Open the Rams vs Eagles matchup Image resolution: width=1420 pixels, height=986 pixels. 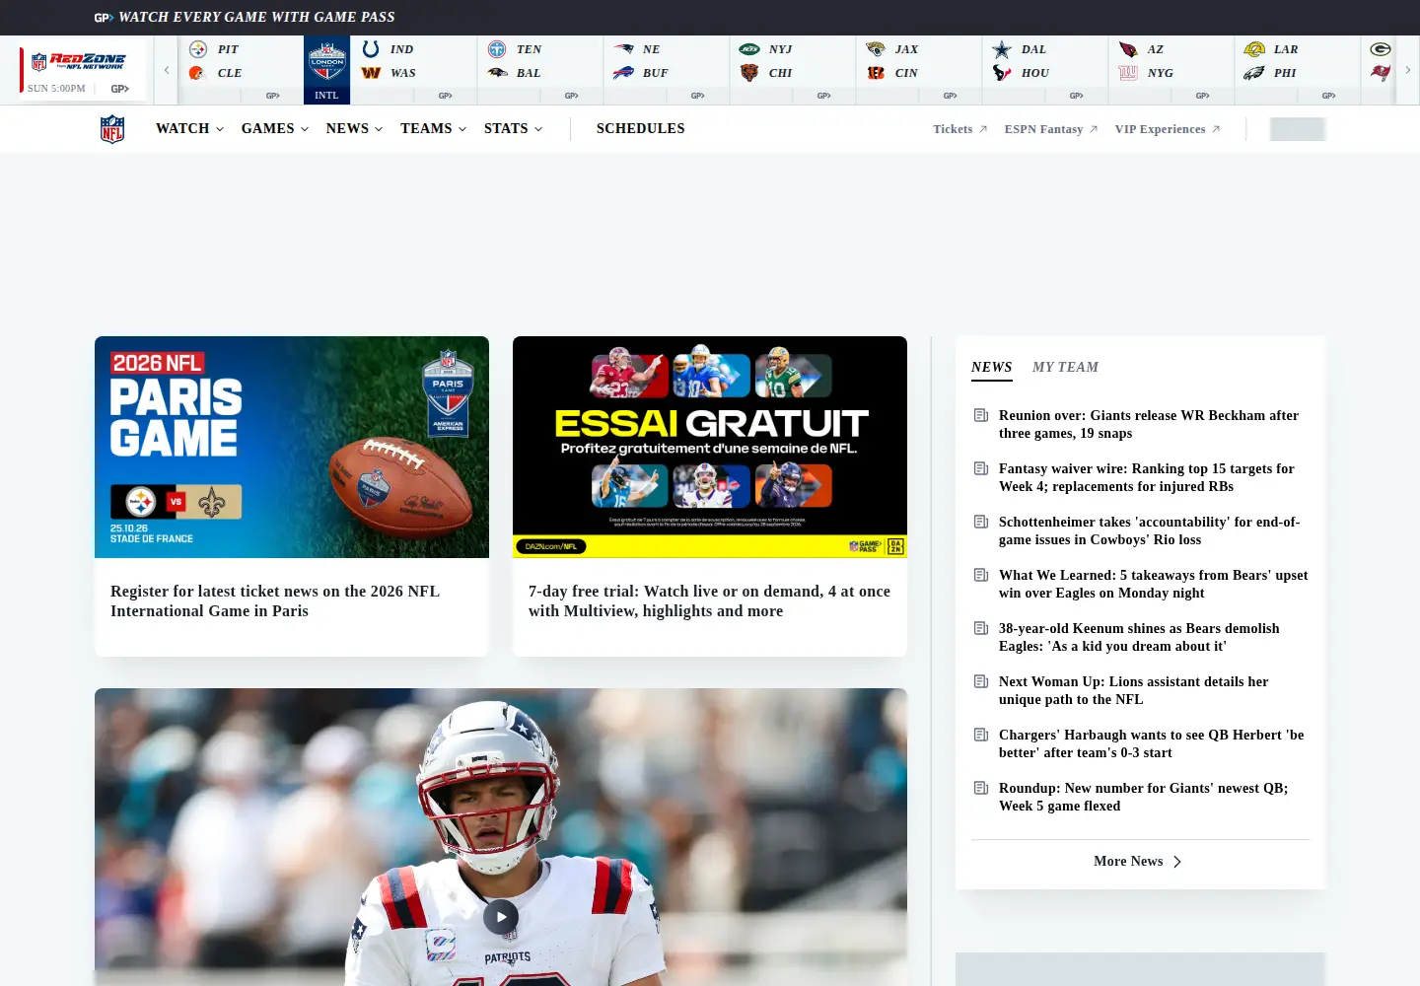pyautogui.click(x=1298, y=70)
